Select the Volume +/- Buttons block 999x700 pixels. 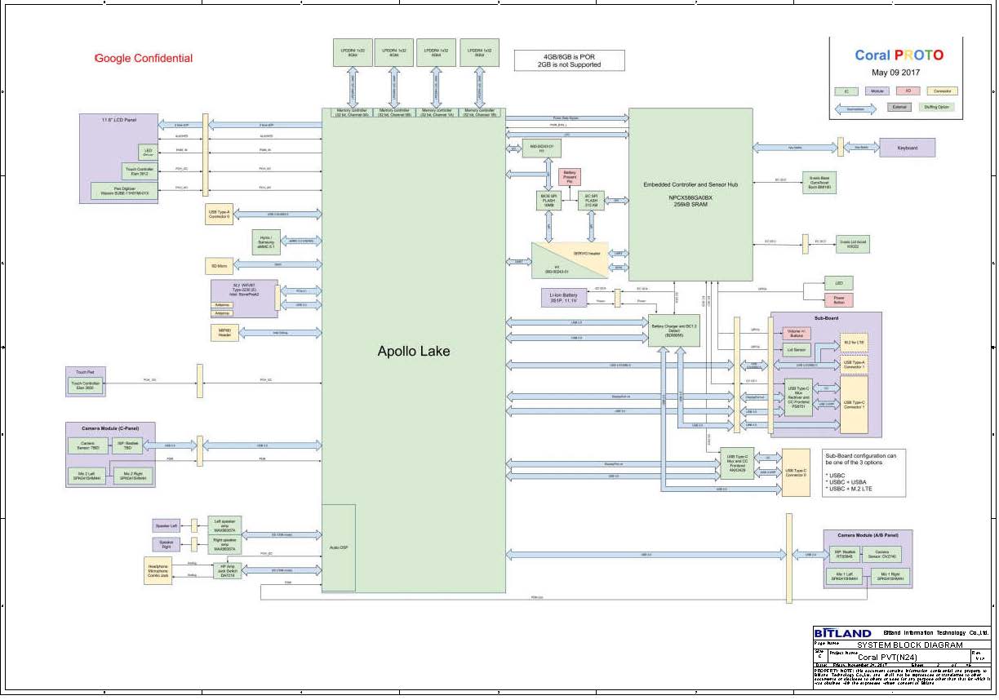[797, 333]
